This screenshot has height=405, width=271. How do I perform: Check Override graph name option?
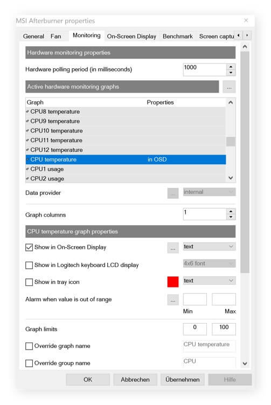(x=29, y=346)
